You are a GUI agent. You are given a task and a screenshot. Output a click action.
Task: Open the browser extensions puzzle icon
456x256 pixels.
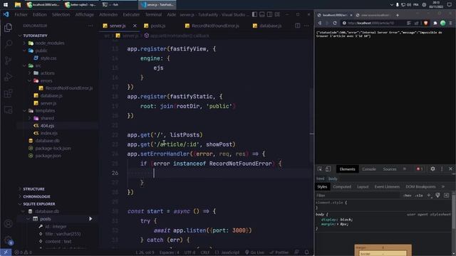435,23
